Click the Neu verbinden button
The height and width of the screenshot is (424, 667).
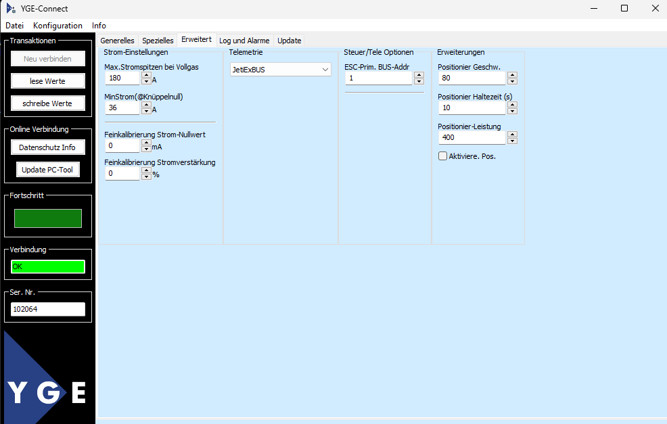pos(47,59)
